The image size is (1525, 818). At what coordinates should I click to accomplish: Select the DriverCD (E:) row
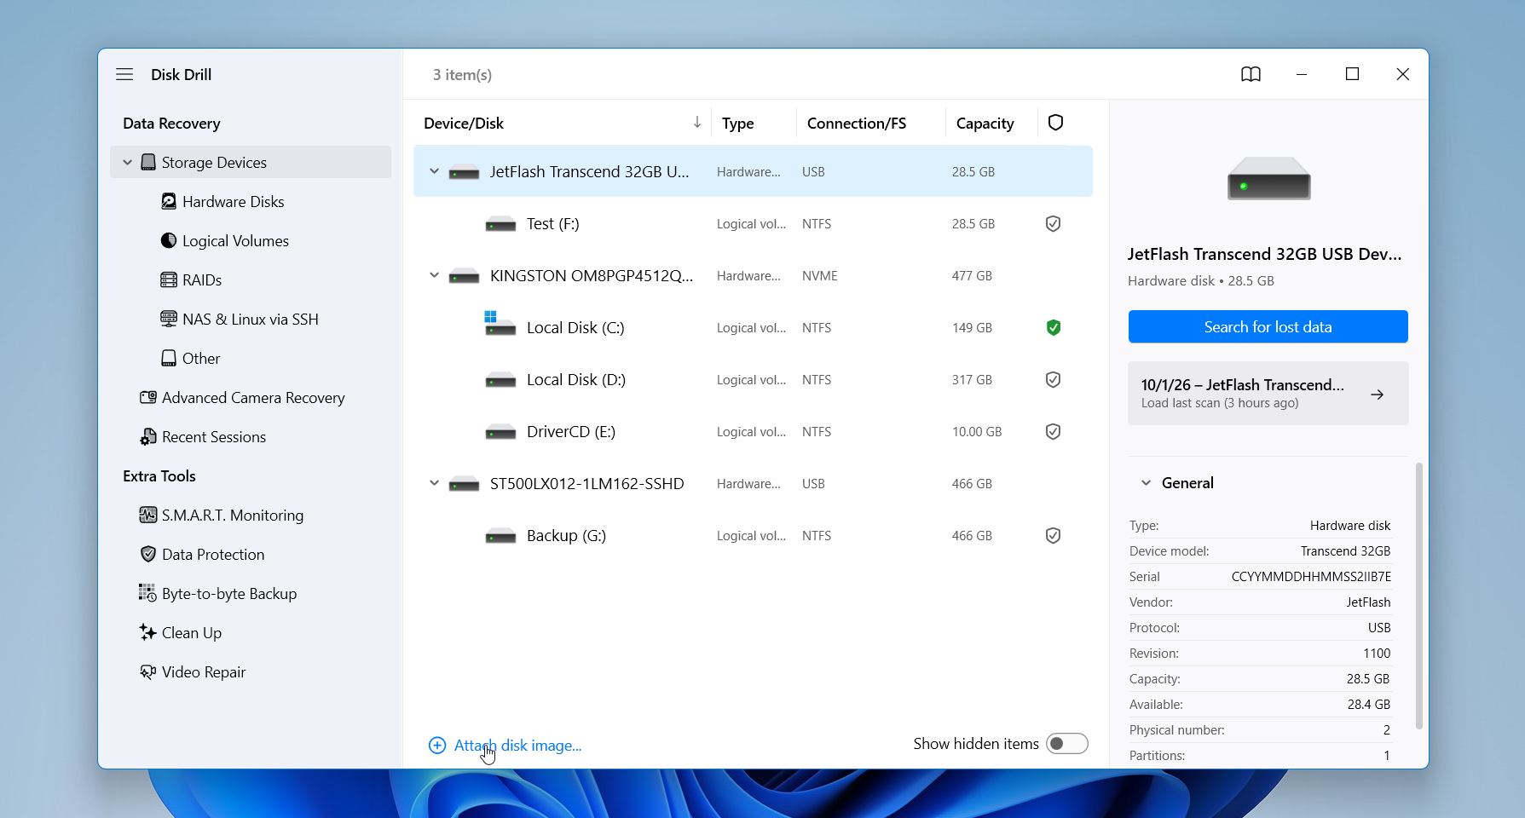pos(753,431)
